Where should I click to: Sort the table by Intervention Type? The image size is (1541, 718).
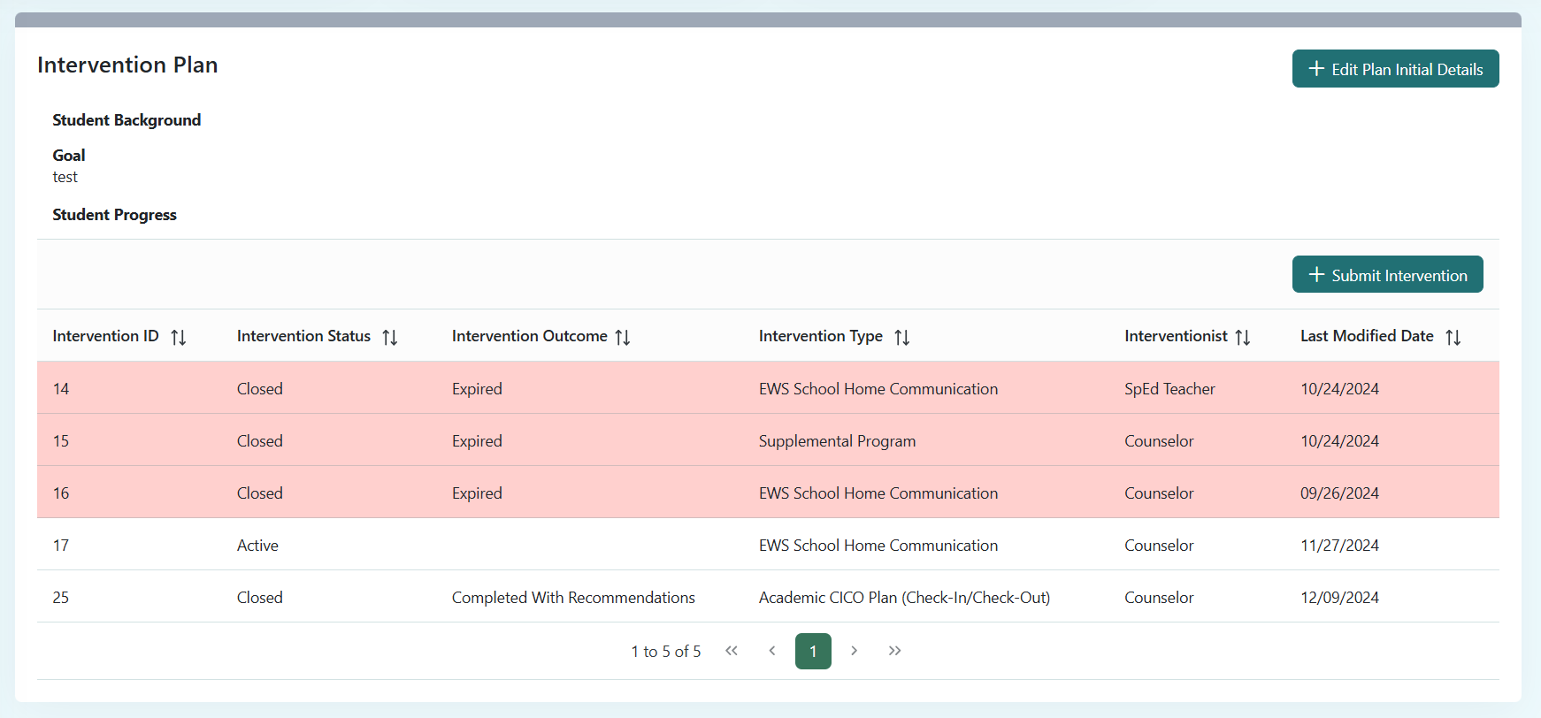click(901, 337)
